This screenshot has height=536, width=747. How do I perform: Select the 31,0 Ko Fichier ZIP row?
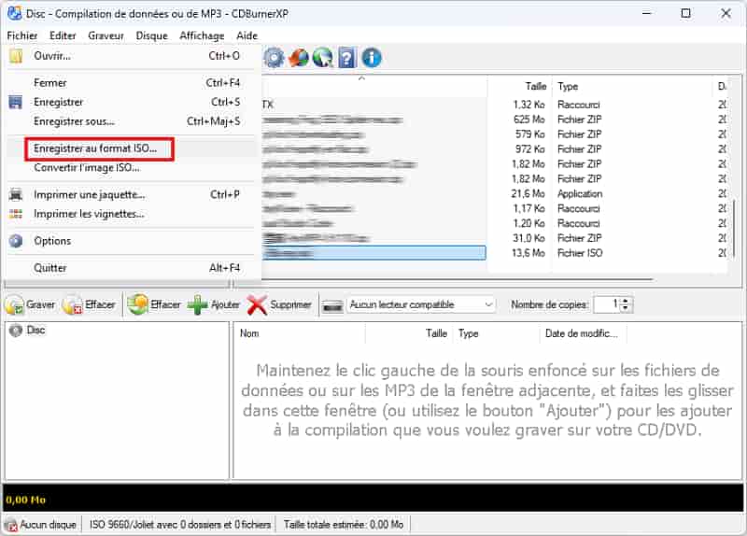493,238
